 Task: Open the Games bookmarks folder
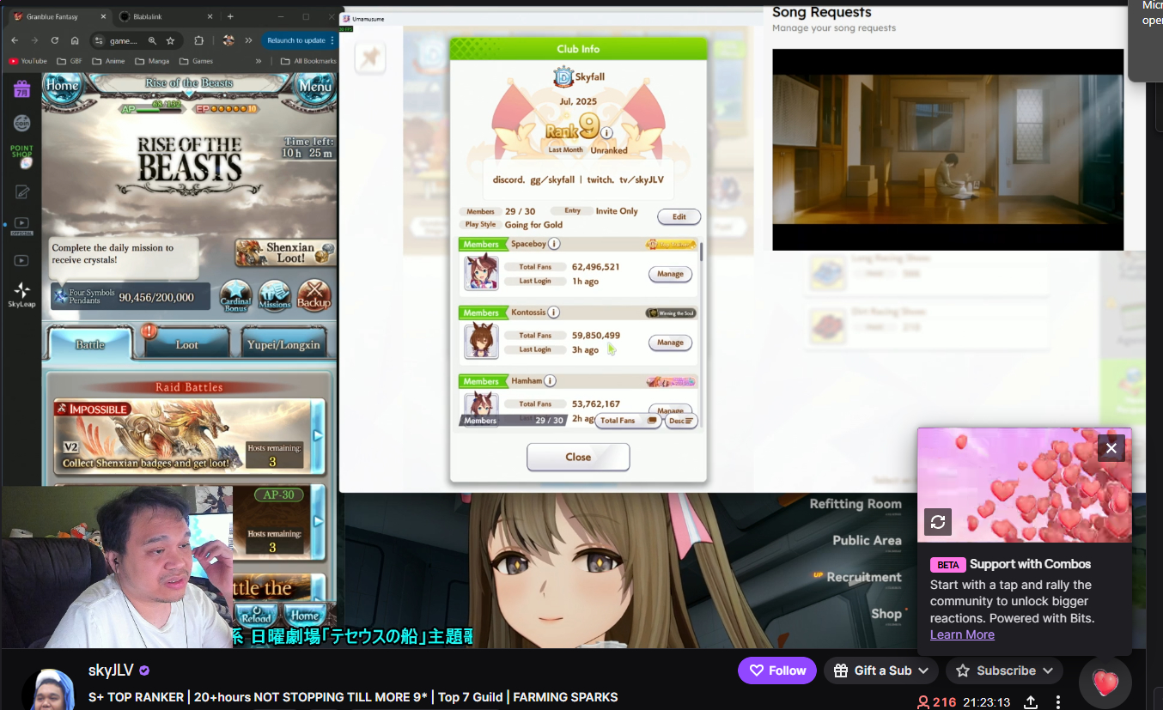196,61
